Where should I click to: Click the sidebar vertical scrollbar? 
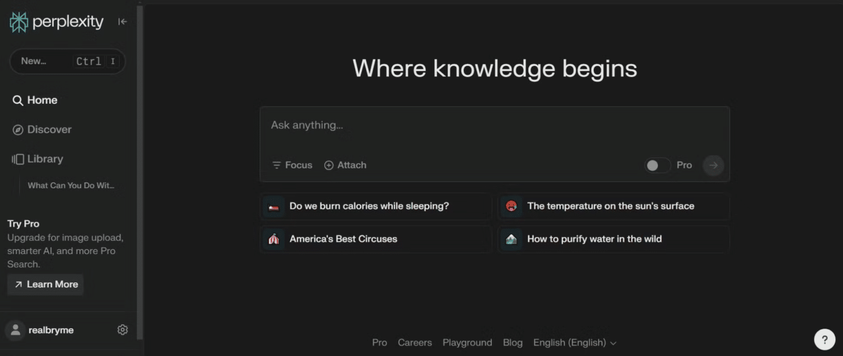[140, 173]
